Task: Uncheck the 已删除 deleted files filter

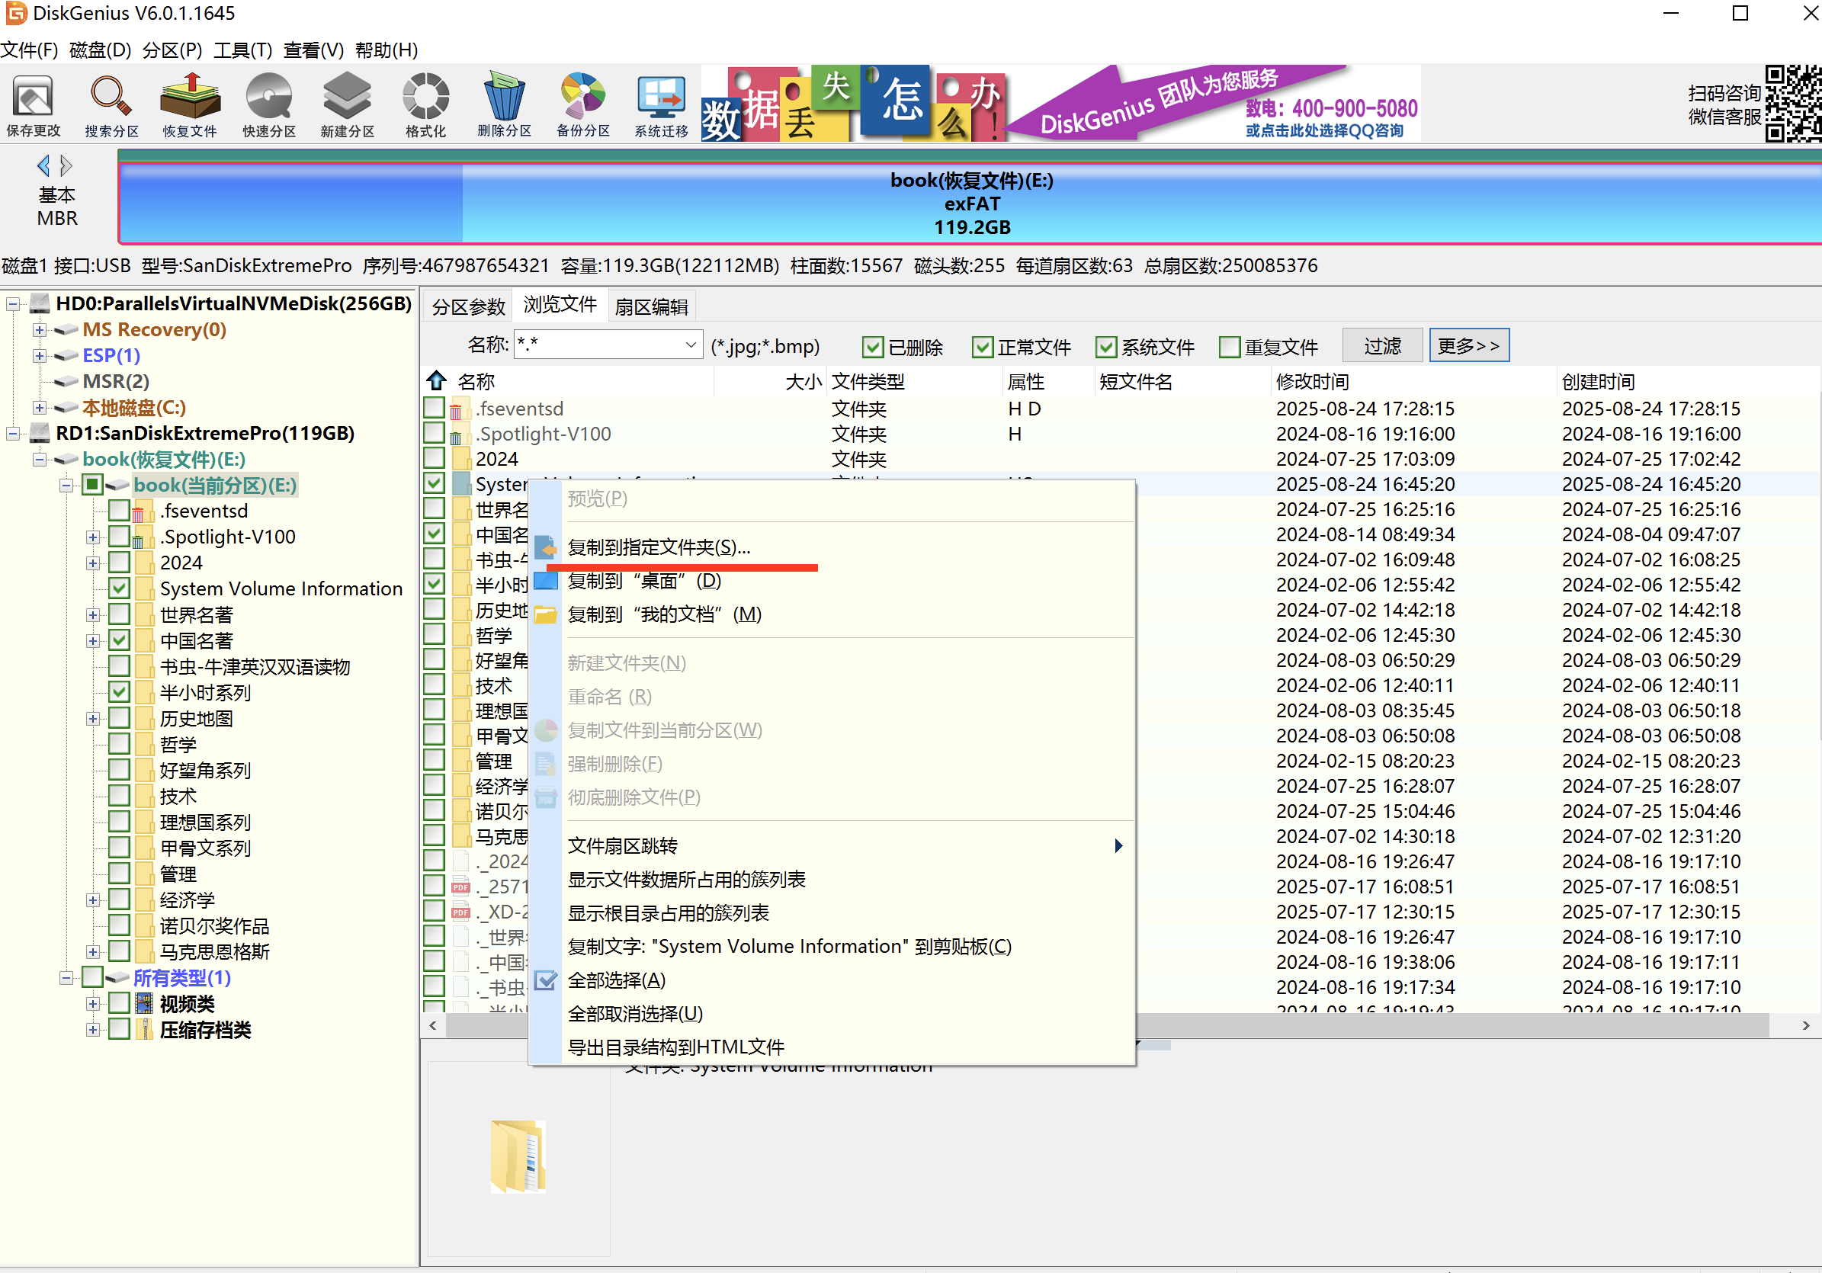Action: (x=872, y=347)
